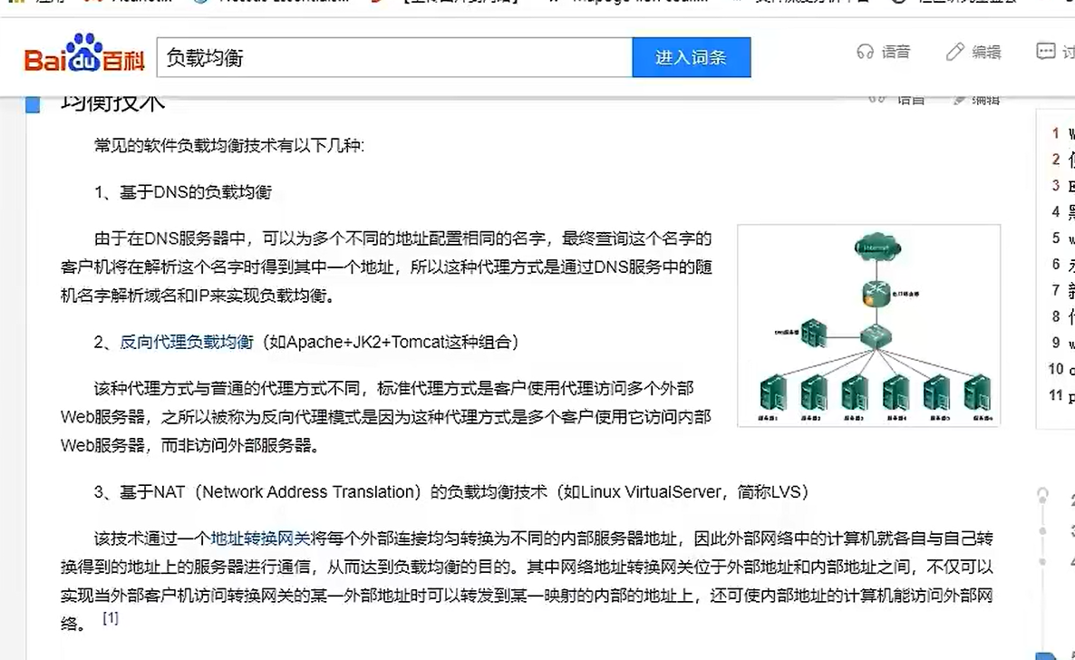Click the top dot on catalog slider
Viewport: 1075px width, 660px height.
1043,494
